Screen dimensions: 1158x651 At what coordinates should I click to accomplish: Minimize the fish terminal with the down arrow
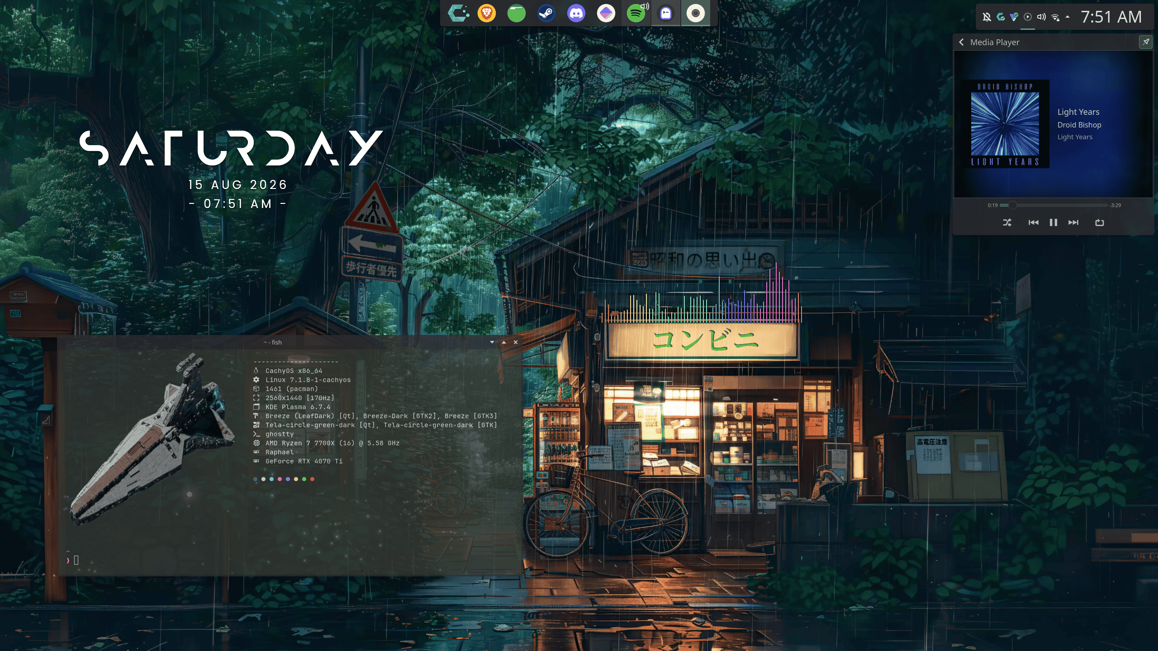[492, 342]
